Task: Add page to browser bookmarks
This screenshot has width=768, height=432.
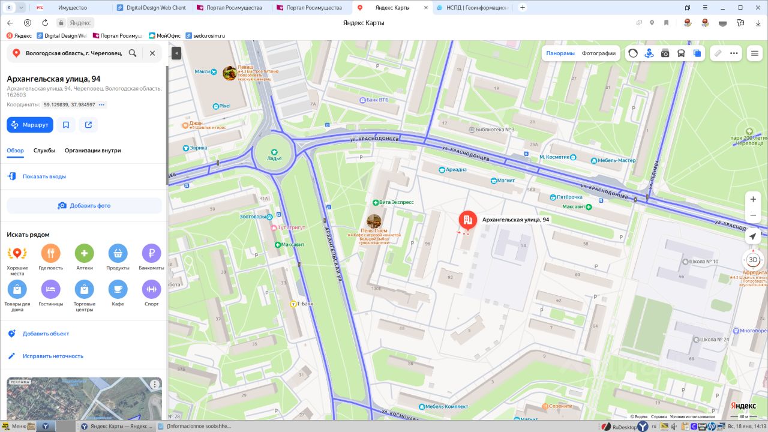Action: pos(666,23)
